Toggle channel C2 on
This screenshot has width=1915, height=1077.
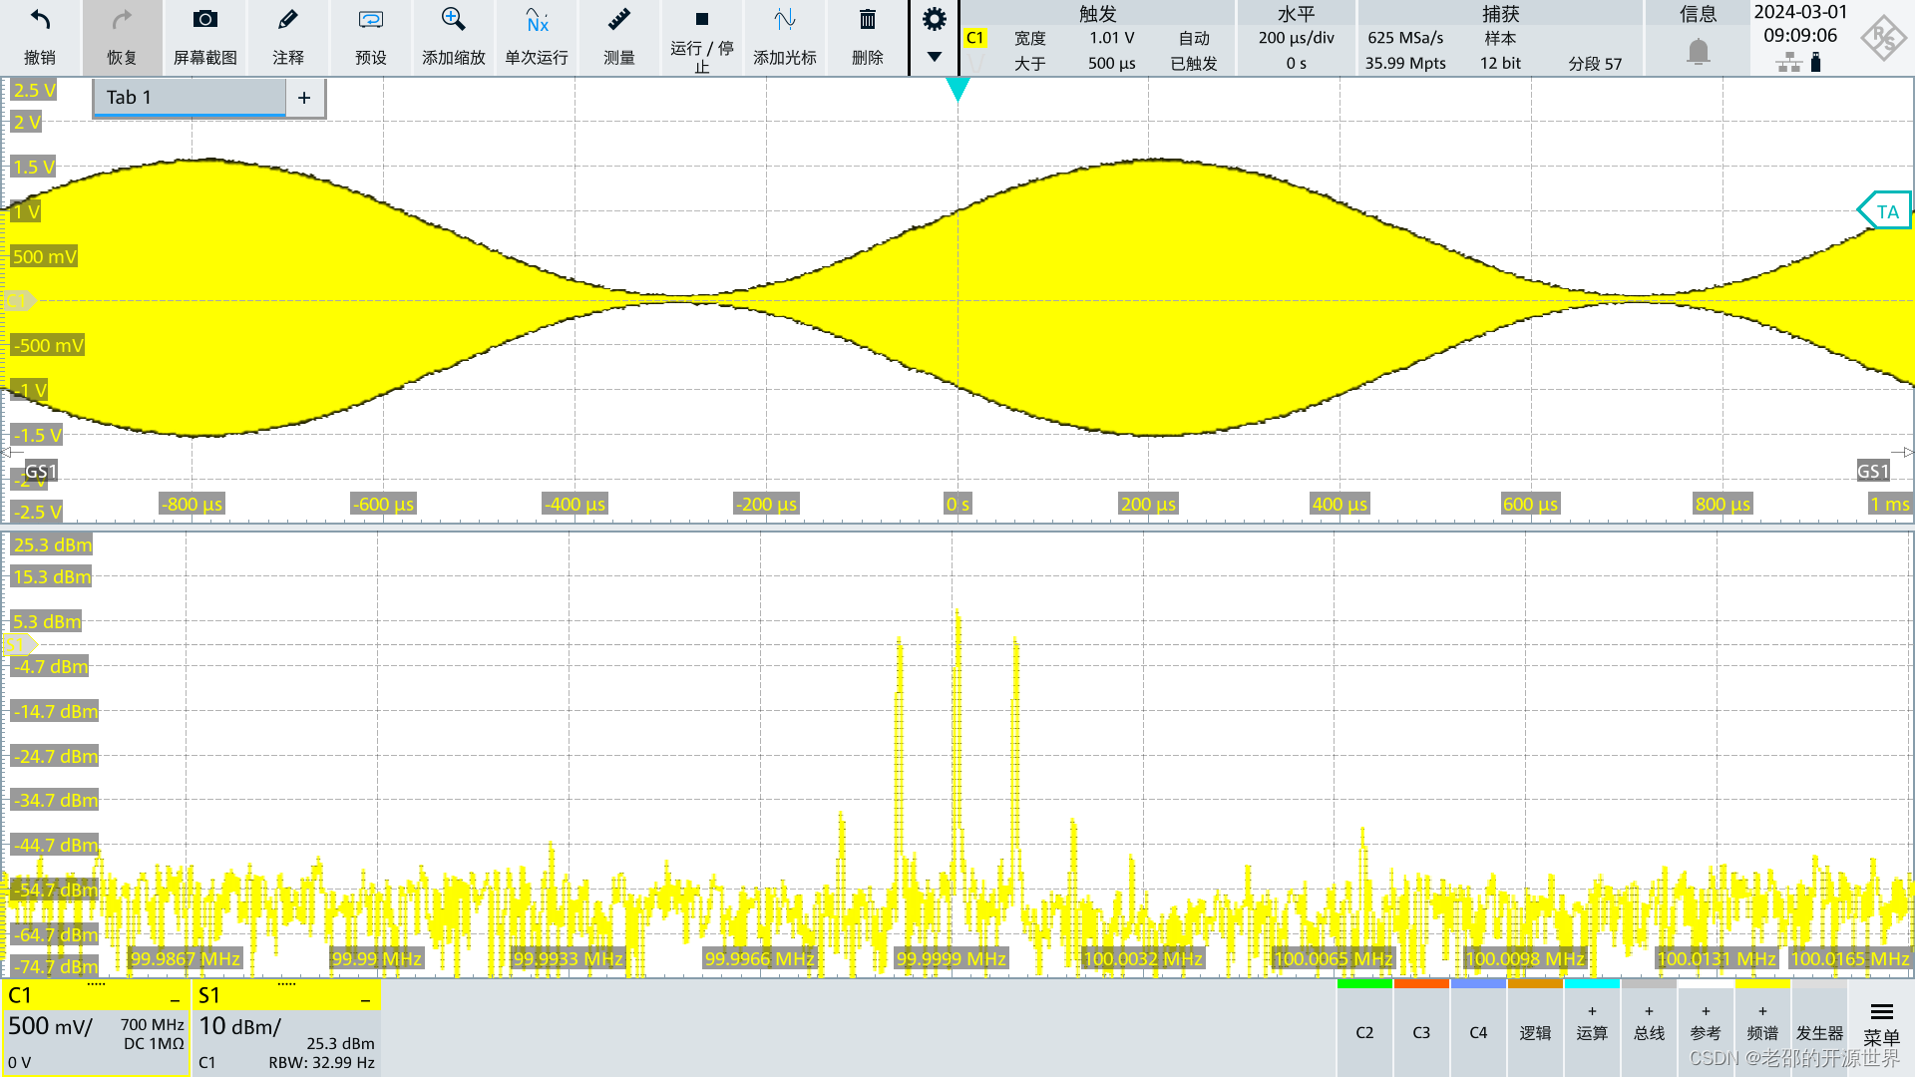[x=1364, y=1032]
